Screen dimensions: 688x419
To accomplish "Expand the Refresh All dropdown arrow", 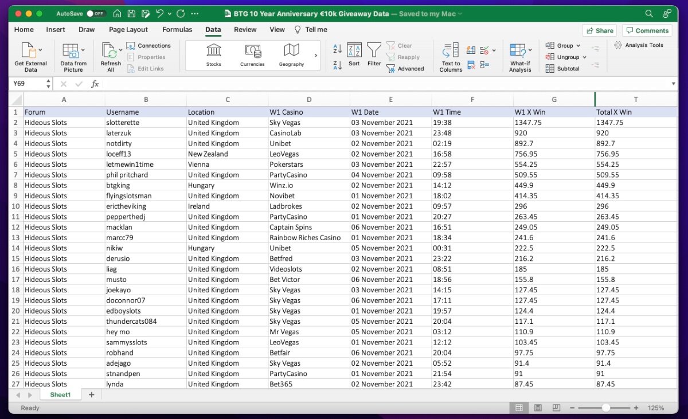I will [x=120, y=50].
